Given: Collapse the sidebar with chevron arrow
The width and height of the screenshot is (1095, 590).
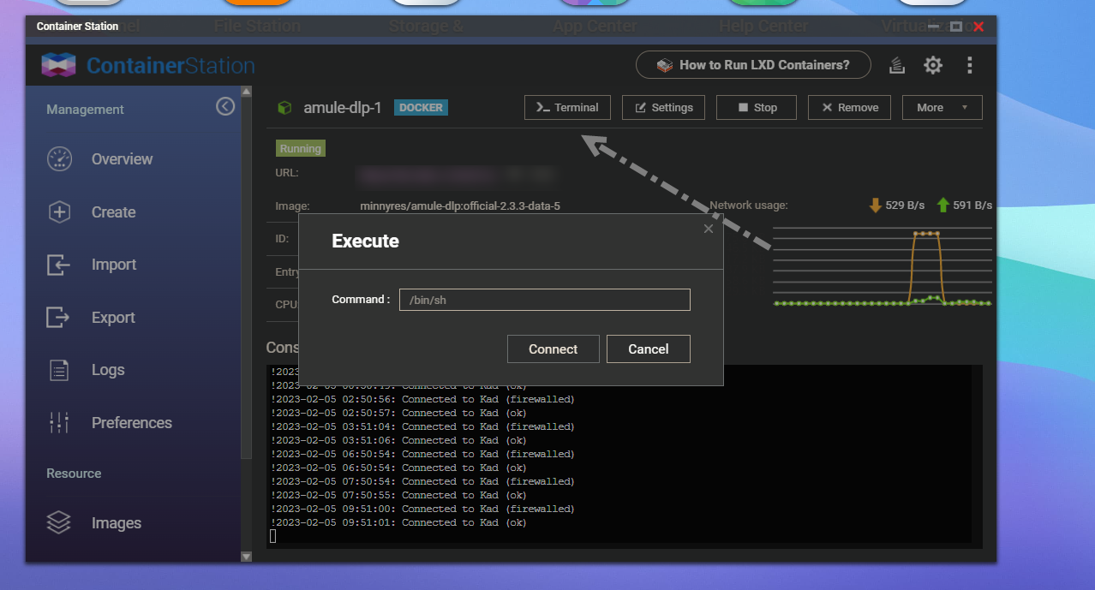Looking at the screenshot, I should (225, 106).
